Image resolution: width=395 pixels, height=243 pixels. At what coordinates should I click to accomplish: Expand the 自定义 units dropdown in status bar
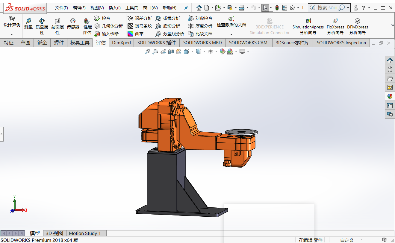pyautogui.click(x=361, y=240)
